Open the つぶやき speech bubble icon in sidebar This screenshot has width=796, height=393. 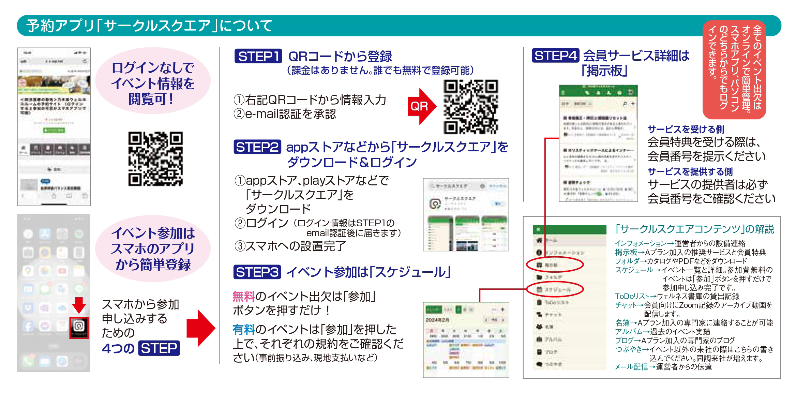tap(539, 364)
